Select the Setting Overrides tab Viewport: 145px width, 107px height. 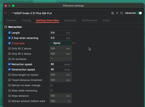point(48,20)
